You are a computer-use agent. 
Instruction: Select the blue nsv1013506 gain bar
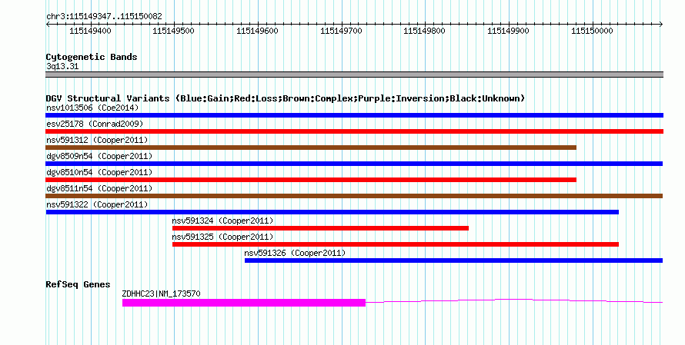click(x=354, y=115)
